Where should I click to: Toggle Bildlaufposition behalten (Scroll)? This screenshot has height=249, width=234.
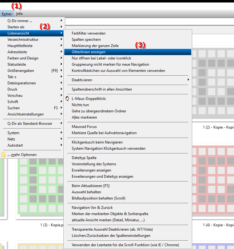click(128, 198)
